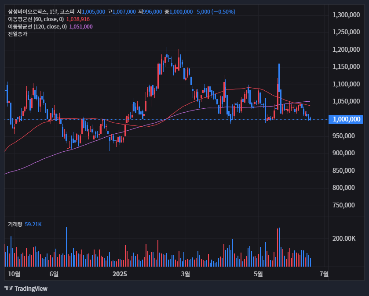Click the 3월 time axis label

186,274
